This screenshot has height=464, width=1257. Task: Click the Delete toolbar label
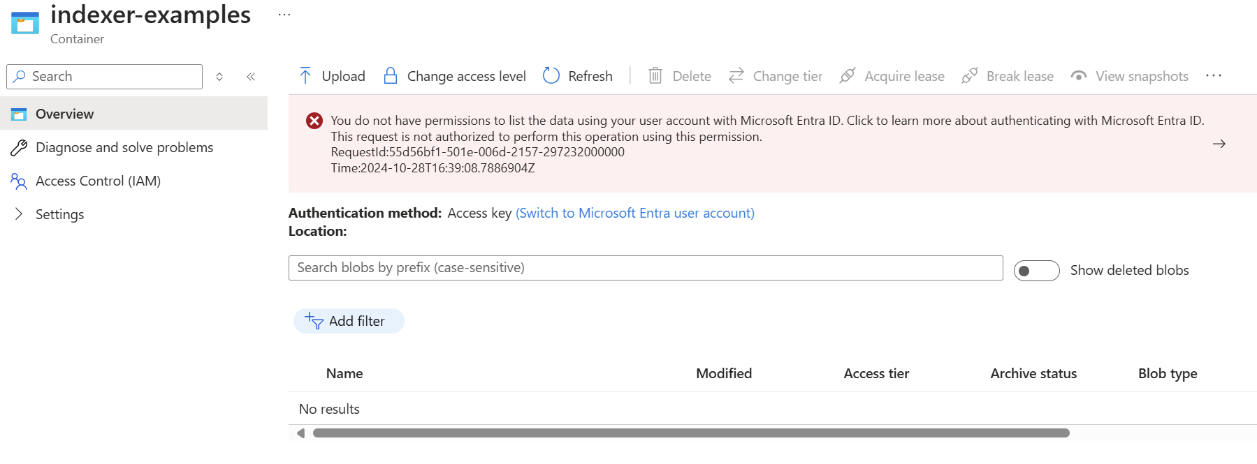coord(692,76)
